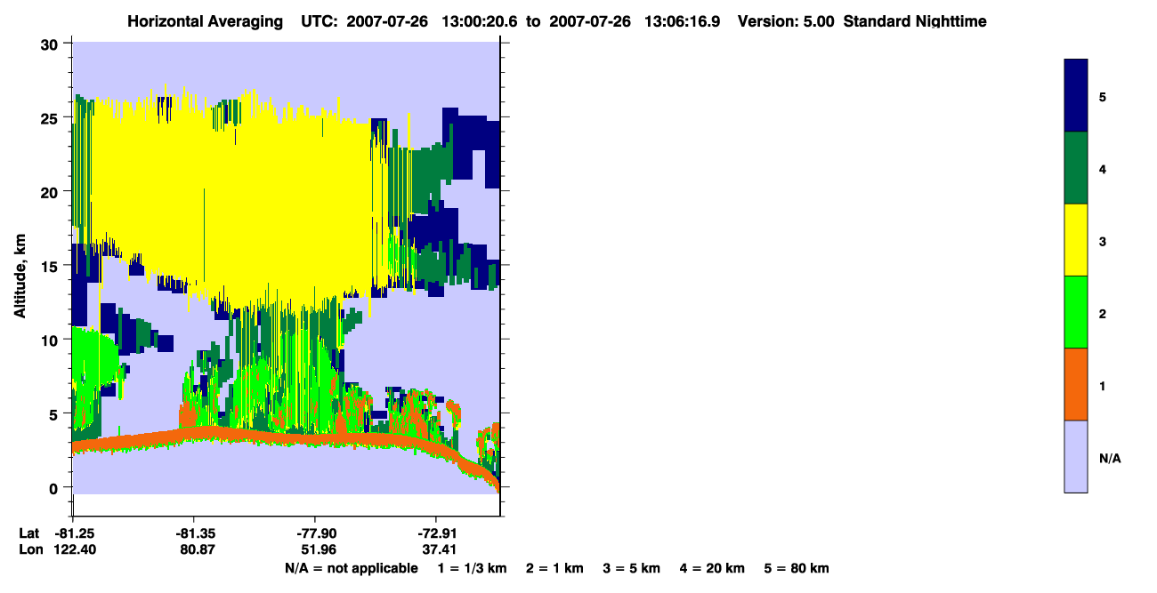This screenshot has width=1157, height=593.
Task: Click legend text '4 = 20 km'
Action: tap(714, 569)
